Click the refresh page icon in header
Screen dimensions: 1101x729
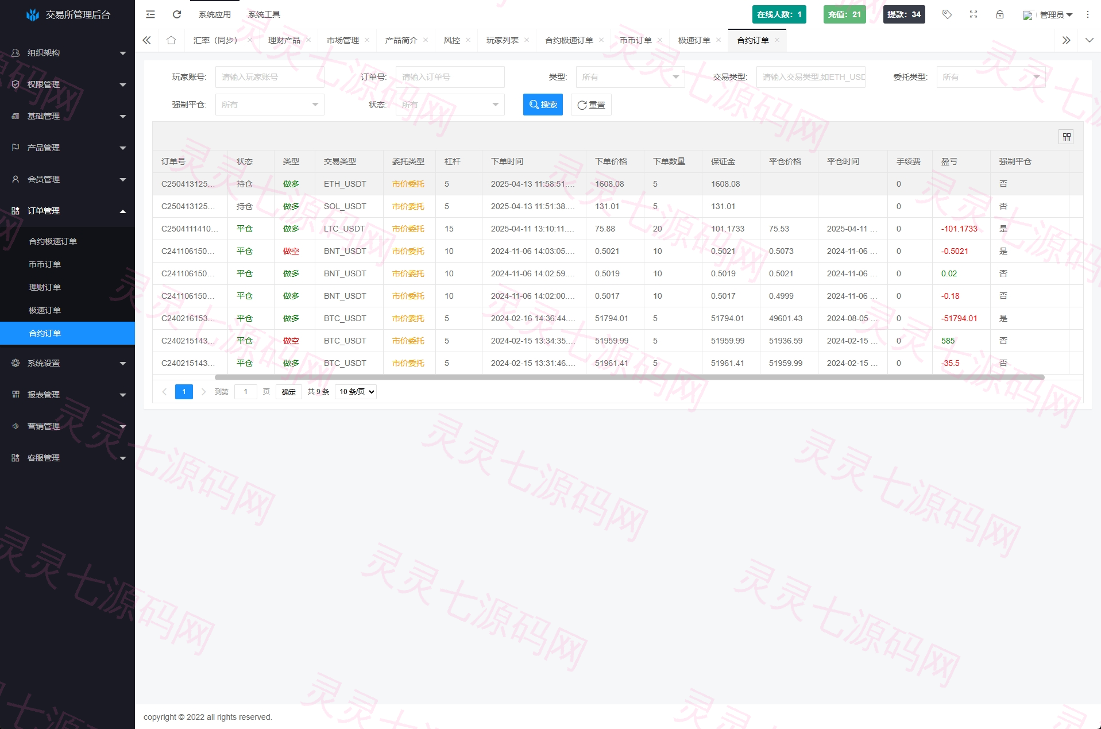[177, 14]
